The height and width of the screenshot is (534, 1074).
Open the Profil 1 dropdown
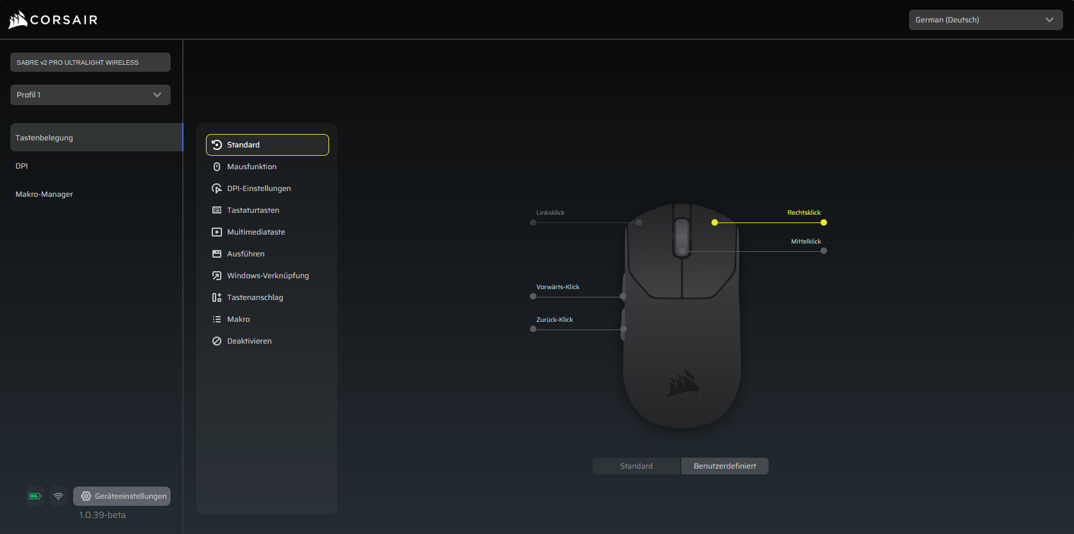pyautogui.click(x=90, y=95)
